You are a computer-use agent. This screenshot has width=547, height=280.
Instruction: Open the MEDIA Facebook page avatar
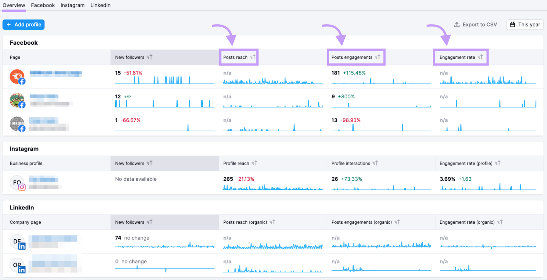pos(17,124)
